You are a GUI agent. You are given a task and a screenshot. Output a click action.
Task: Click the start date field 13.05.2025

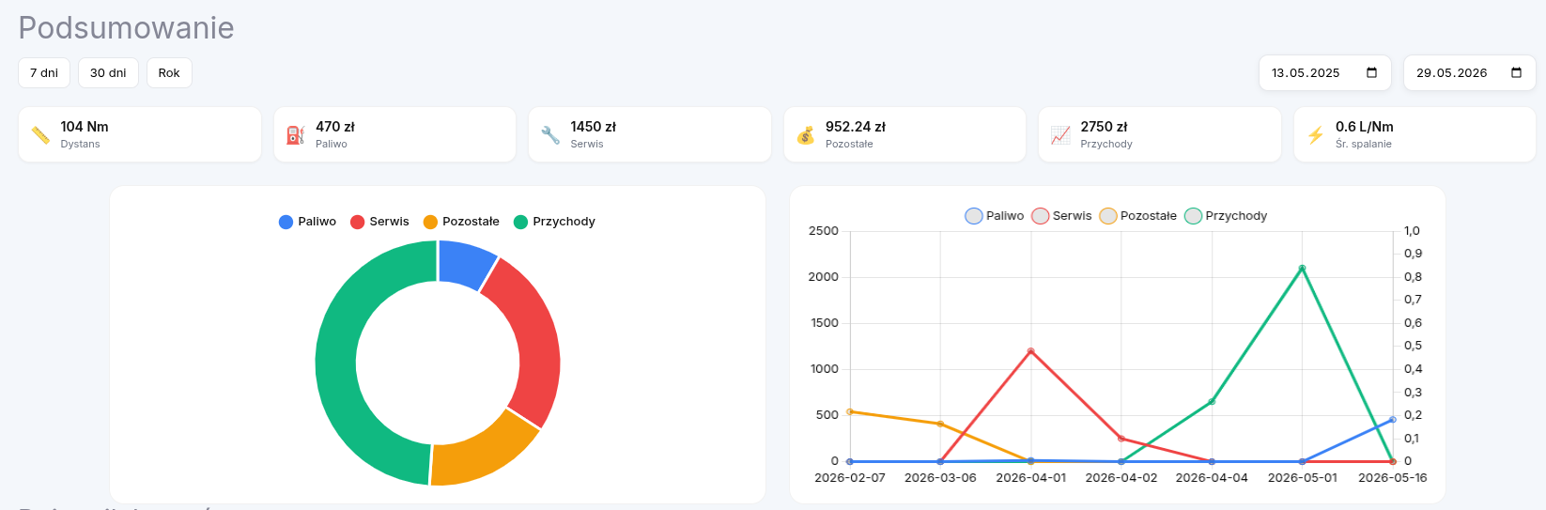coord(1324,73)
